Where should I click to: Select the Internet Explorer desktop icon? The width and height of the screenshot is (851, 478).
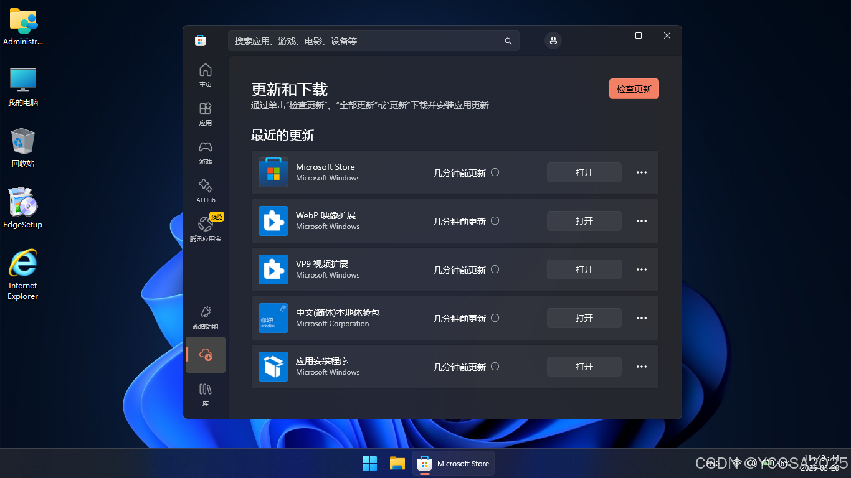click(23, 275)
